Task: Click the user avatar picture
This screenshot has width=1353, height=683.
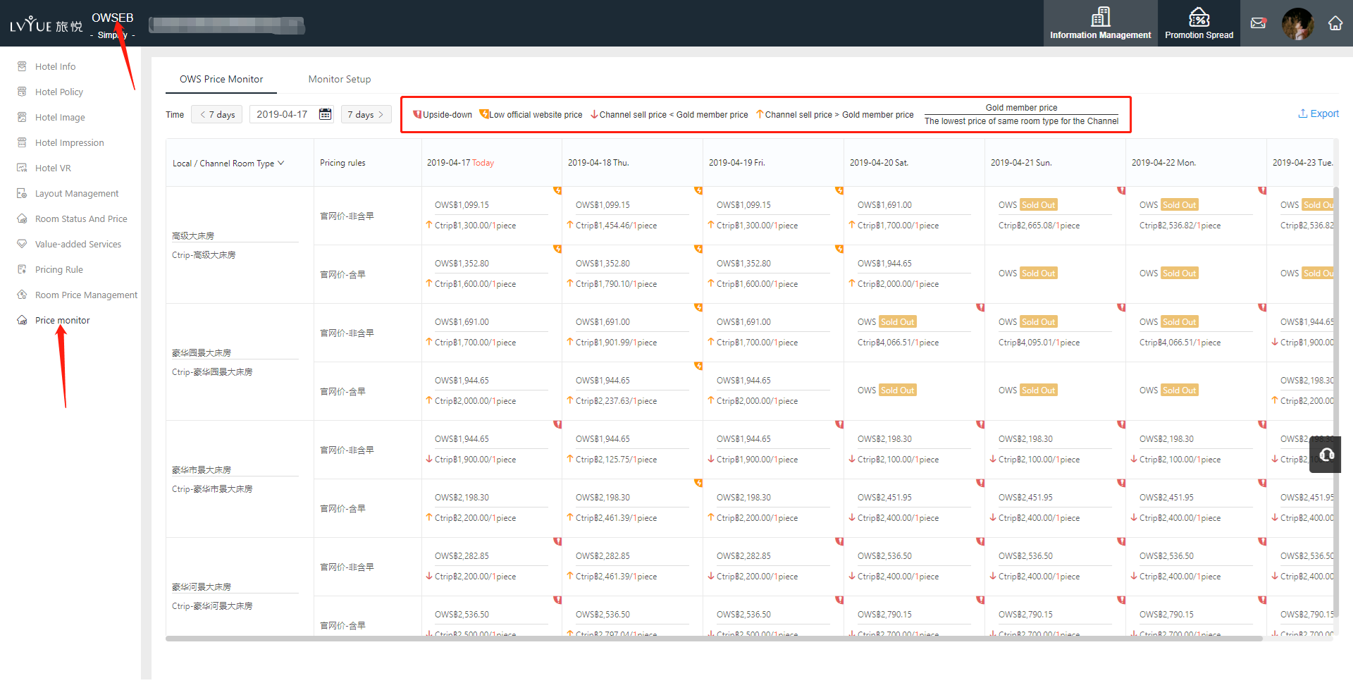Action: 1297,23
